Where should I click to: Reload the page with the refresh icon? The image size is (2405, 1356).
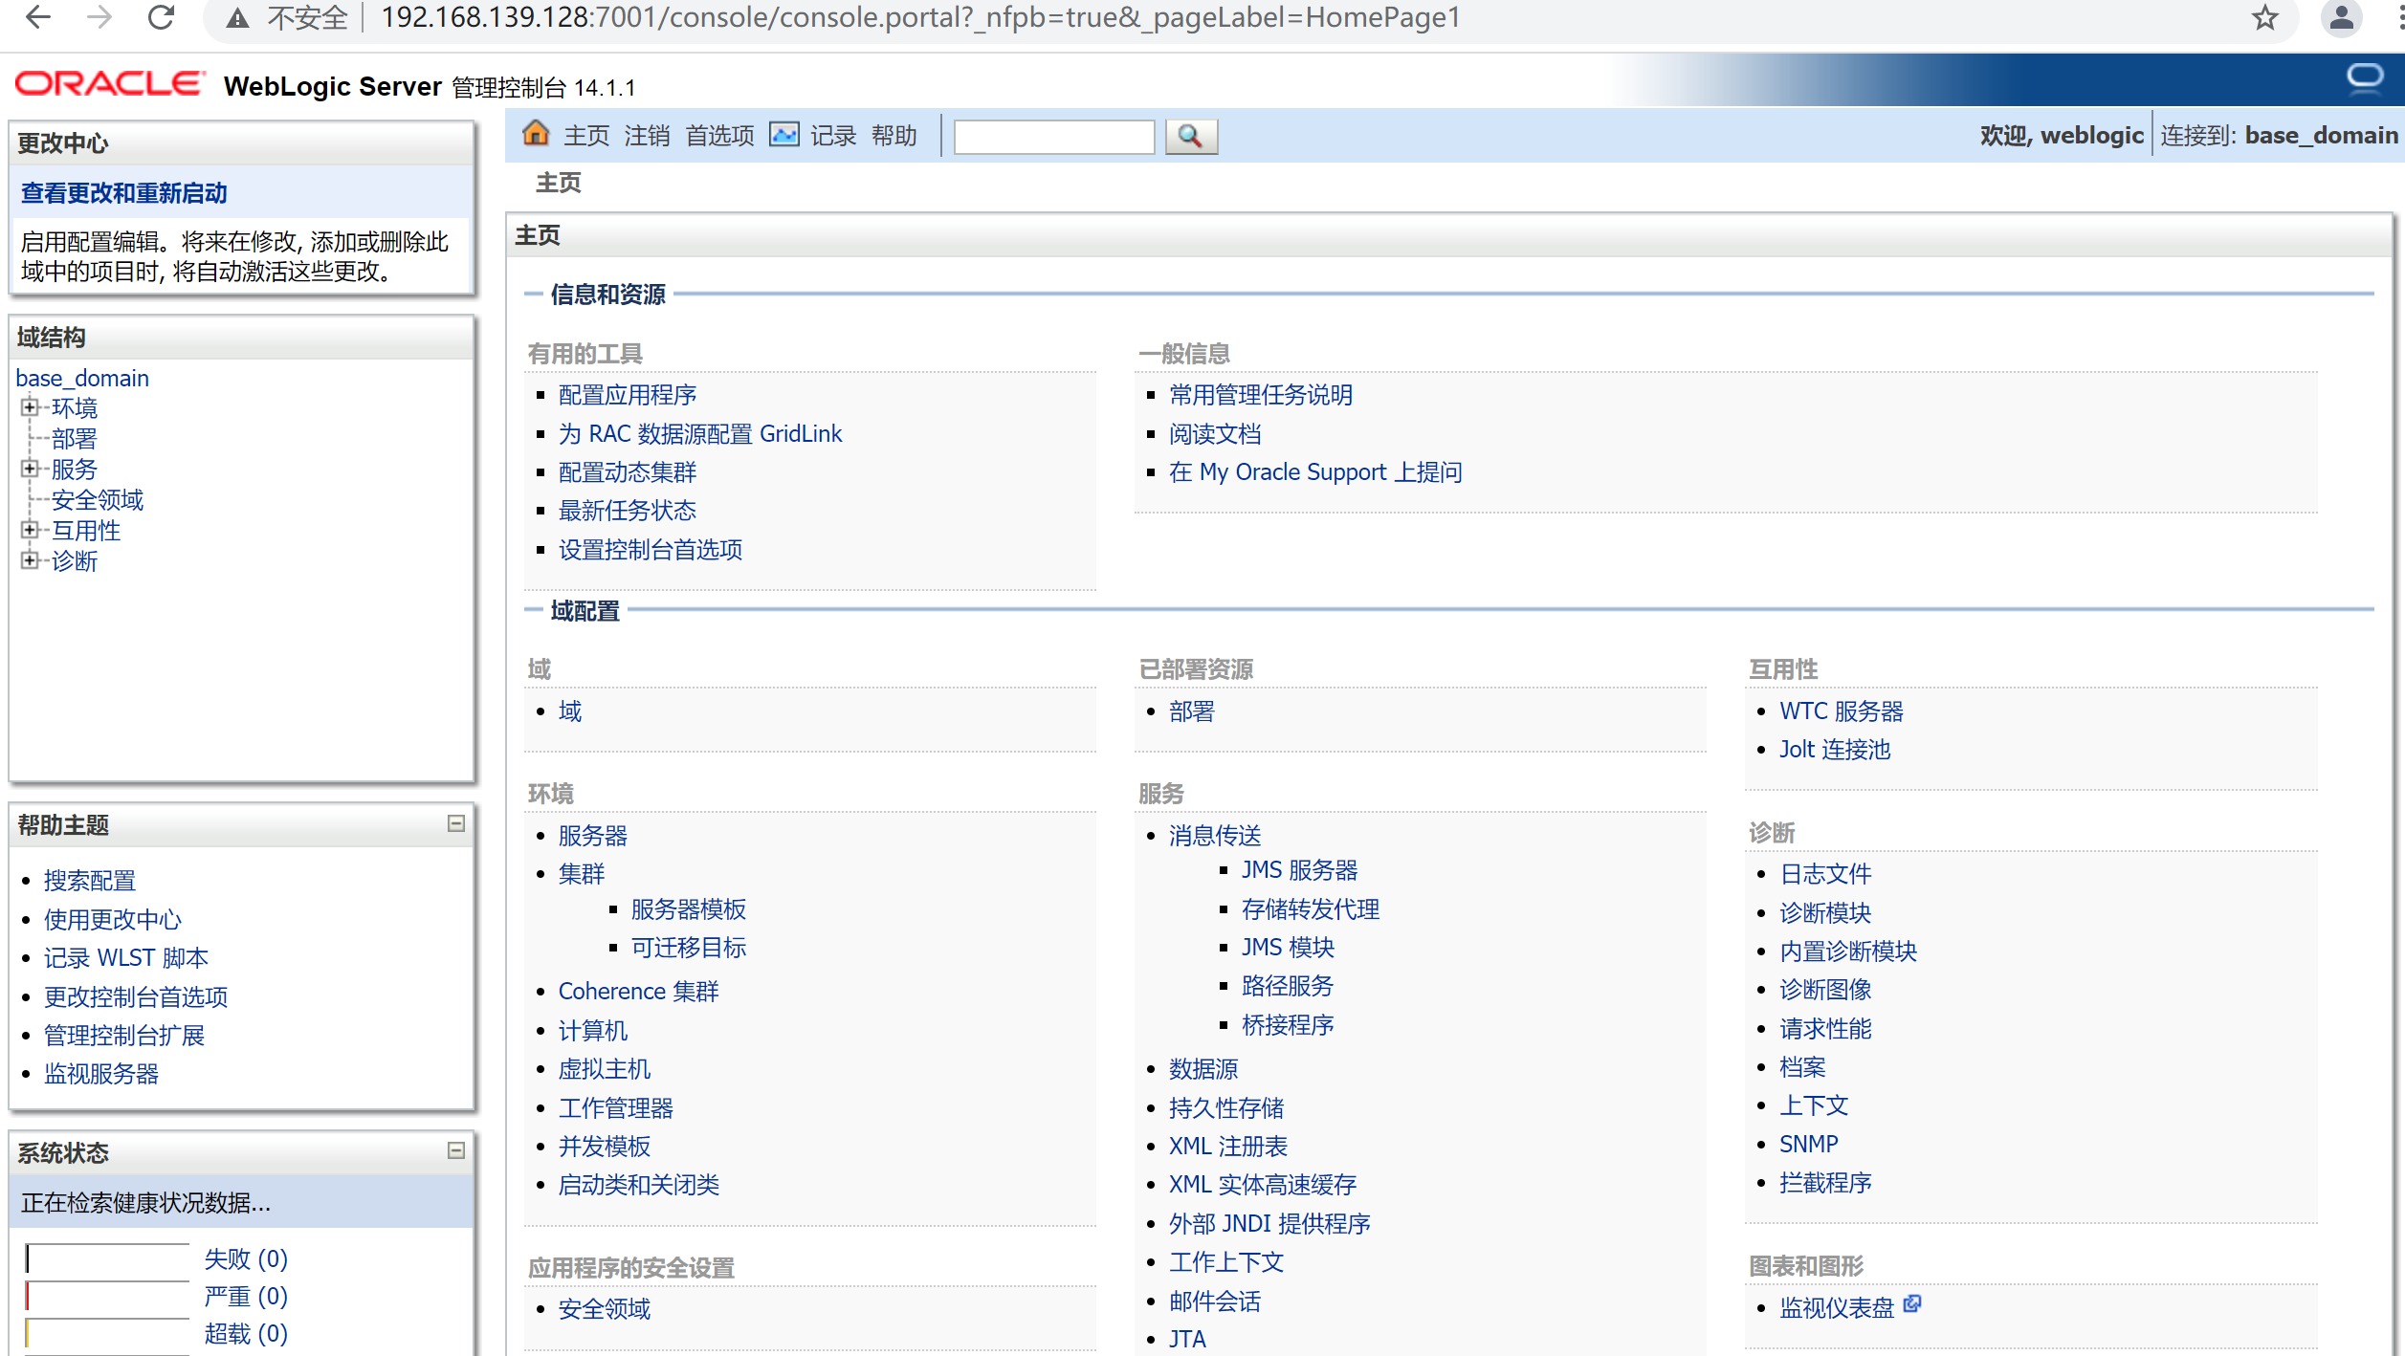coord(162,17)
